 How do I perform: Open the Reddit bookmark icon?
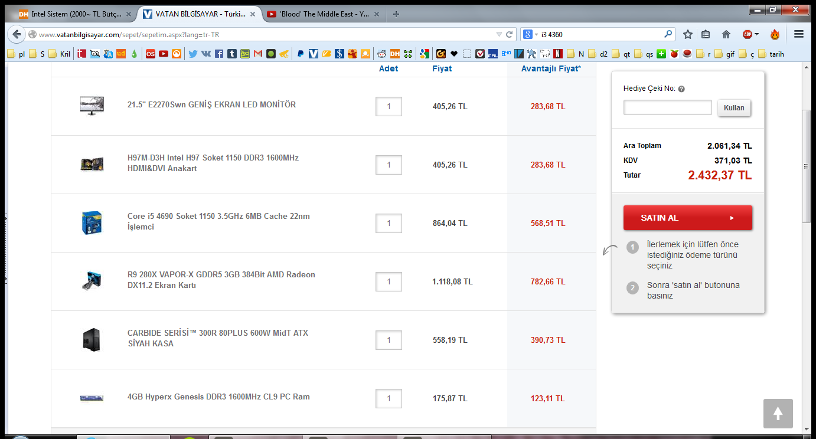(382, 54)
